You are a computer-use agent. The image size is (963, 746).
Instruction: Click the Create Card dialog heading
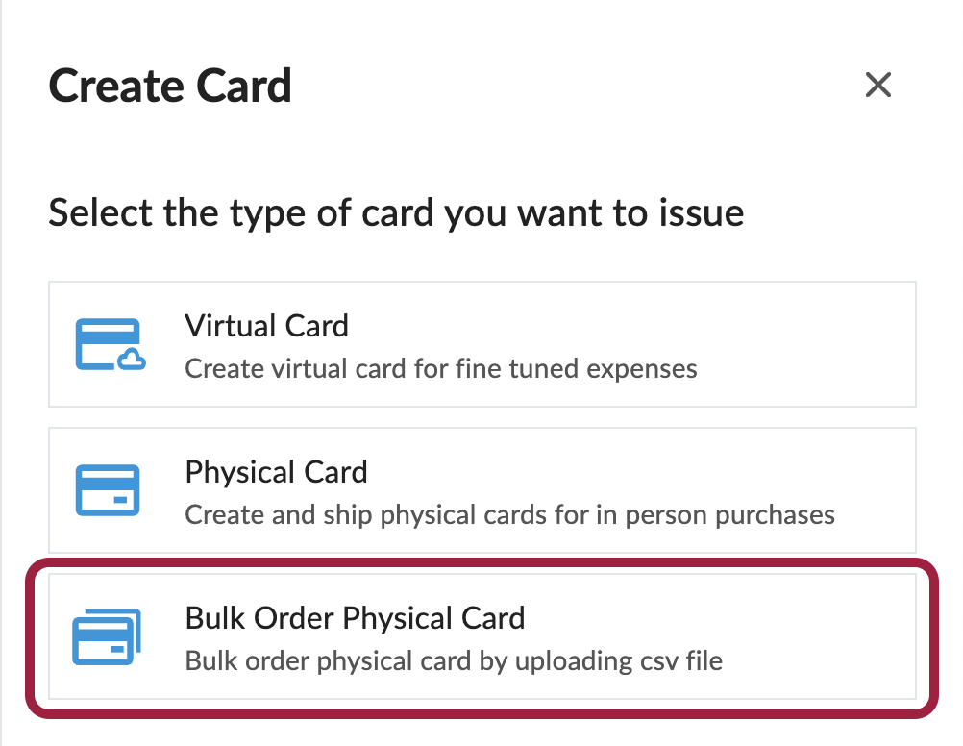170,87
